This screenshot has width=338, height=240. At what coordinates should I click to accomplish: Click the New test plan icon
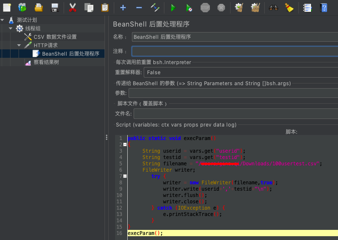click(7, 7)
